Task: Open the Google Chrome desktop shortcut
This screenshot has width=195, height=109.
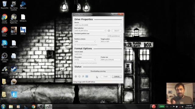Action: click(5, 19)
